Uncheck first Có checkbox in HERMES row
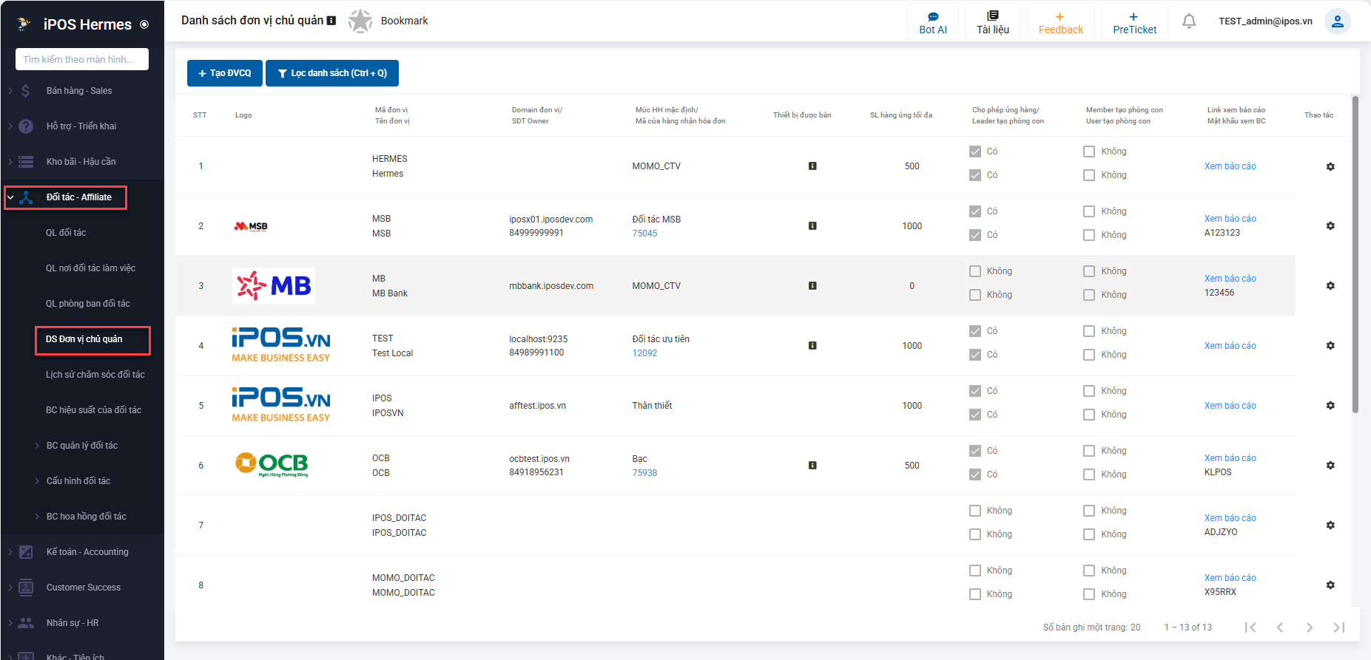This screenshot has height=660, width=1371. coord(975,152)
